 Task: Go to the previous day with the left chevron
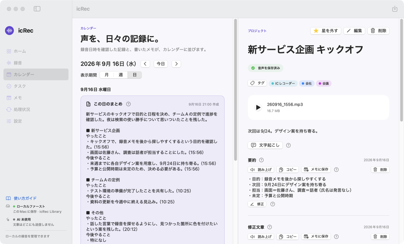[145, 64]
